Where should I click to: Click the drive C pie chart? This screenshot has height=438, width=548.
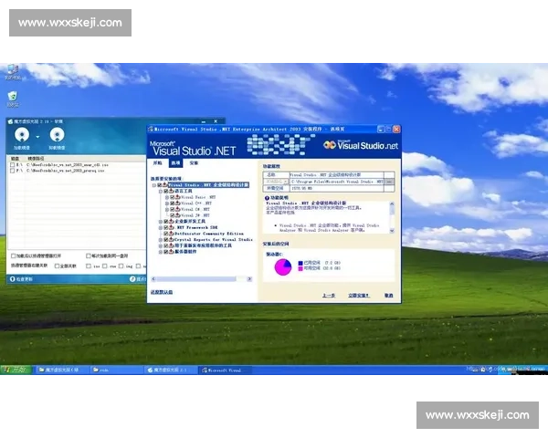(283, 266)
